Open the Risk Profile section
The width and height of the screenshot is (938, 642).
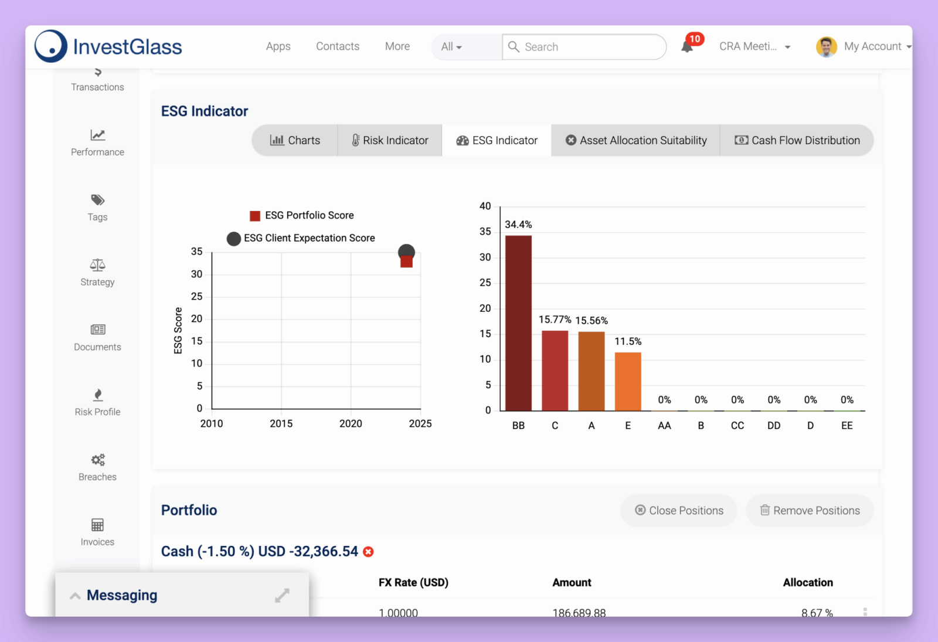coord(97,395)
